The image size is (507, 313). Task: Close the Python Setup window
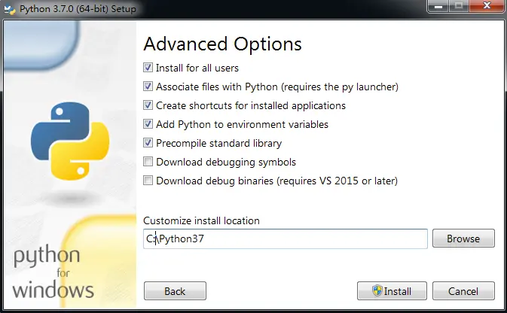[x=487, y=6]
